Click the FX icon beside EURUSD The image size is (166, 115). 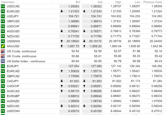tap(3, 12)
